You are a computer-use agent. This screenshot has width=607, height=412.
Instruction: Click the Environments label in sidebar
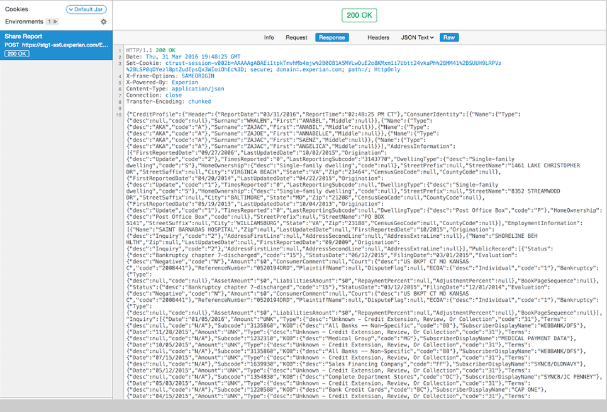point(24,21)
